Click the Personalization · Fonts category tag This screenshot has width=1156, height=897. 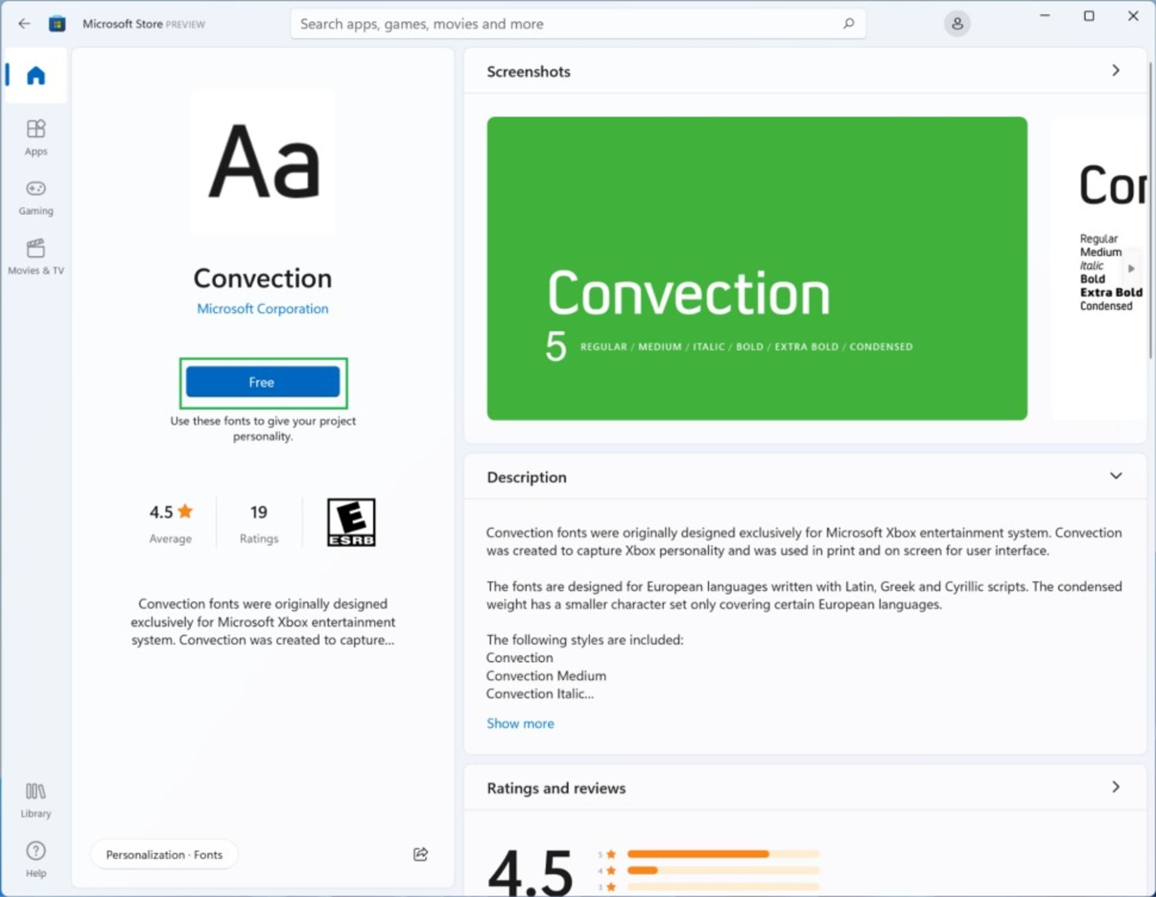point(164,855)
